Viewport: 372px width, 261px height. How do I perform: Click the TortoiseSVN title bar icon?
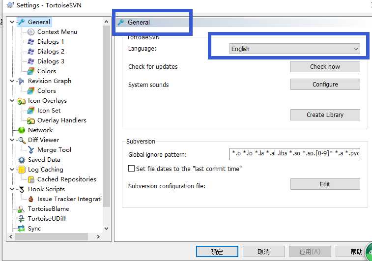[x=10, y=5]
